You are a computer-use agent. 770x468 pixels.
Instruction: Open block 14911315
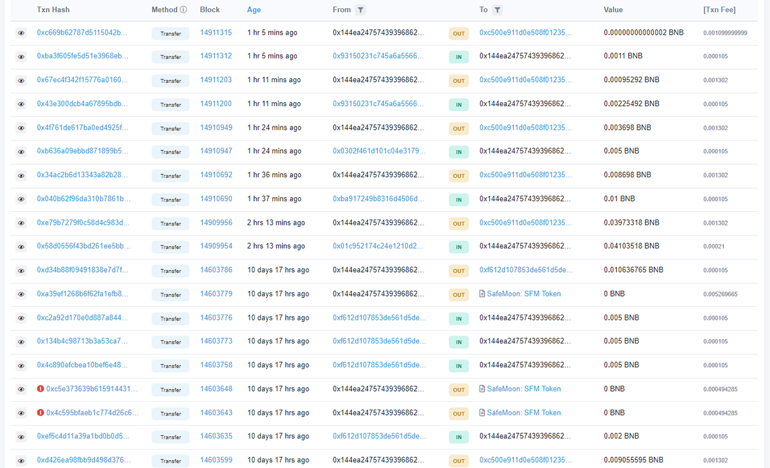[216, 32]
